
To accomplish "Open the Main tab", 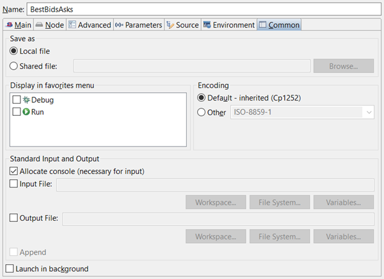I will point(18,25).
